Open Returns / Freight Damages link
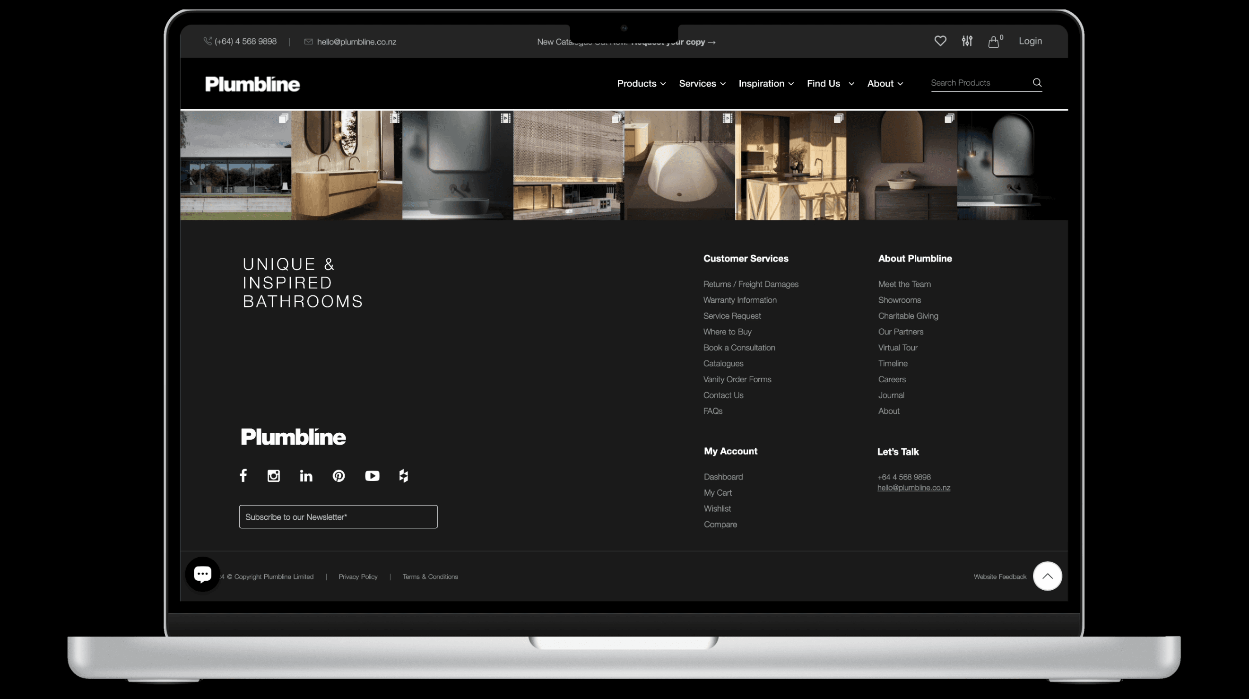This screenshot has height=699, width=1249. pos(751,284)
